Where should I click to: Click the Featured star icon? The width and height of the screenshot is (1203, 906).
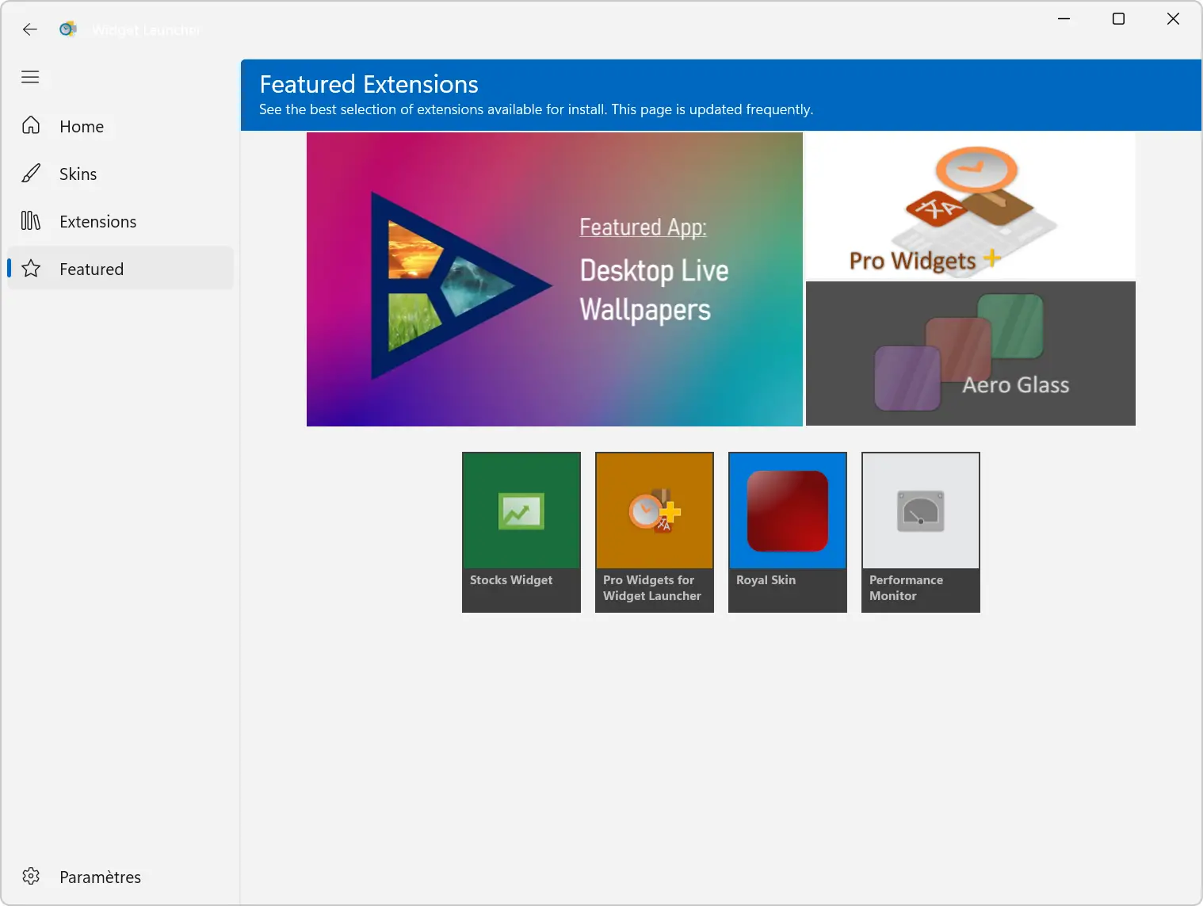coord(31,268)
